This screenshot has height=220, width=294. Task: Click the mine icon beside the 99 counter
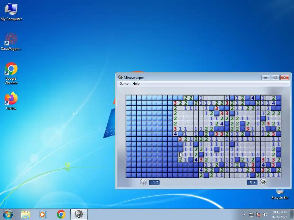[263, 182]
